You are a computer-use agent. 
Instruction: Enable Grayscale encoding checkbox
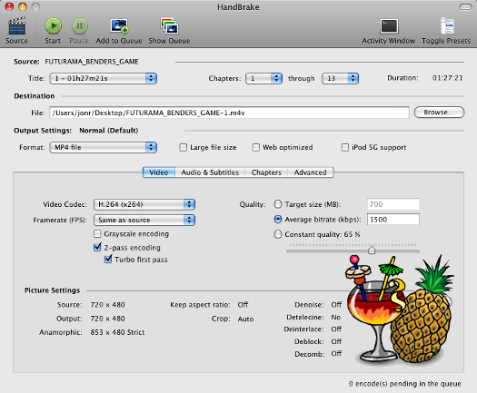[97, 234]
